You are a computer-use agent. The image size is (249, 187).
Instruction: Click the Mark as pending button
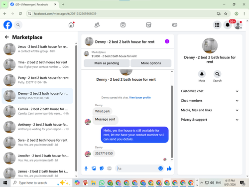pos(107,63)
